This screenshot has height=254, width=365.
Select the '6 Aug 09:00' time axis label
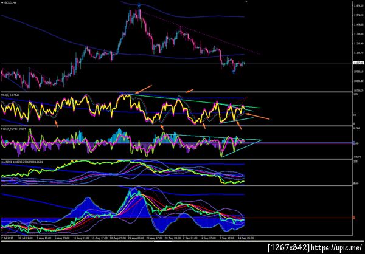point(61,238)
